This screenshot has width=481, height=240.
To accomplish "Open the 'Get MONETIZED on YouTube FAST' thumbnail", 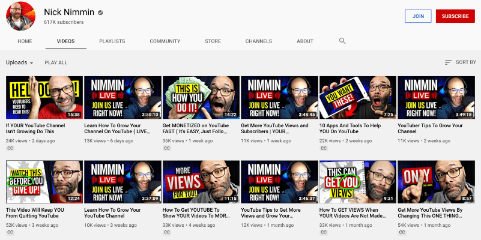I will tap(201, 97).
